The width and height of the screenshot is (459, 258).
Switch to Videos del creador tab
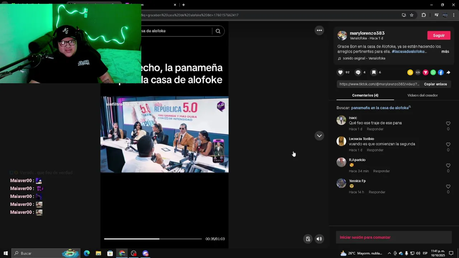pyautogui.click(x=422, y=95)
